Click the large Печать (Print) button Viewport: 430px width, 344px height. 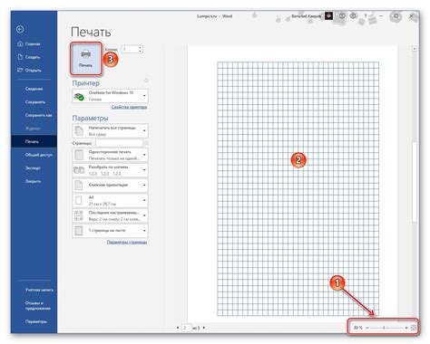86,59
